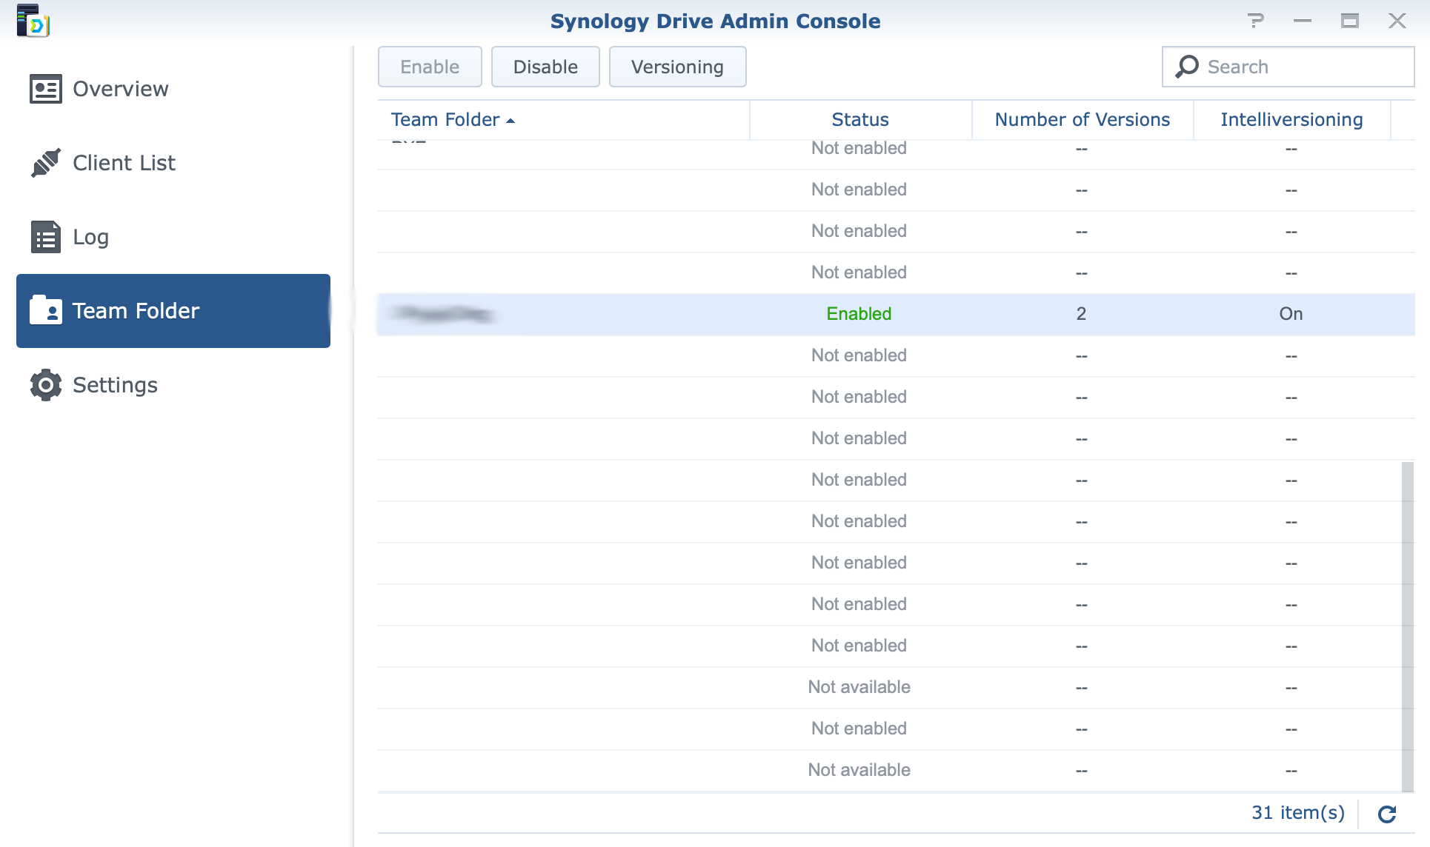The image size is (1430, 847).
Task: Click the Settings gear icon
Action: click(45, 385)
